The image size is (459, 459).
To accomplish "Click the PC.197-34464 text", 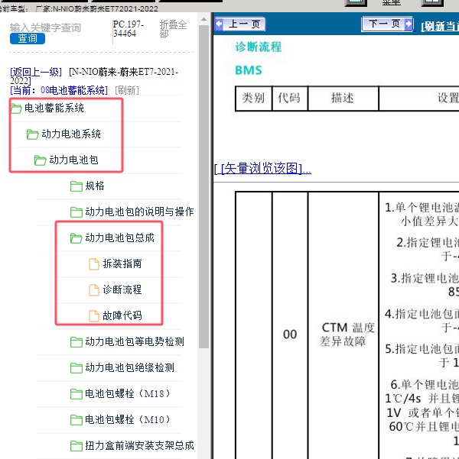I will 129,29.
